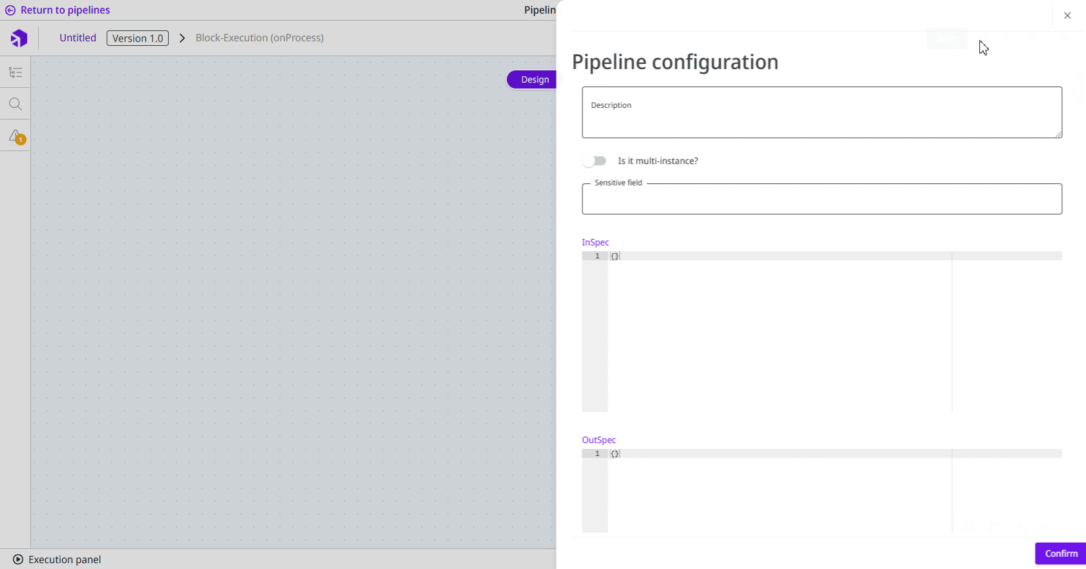The image size is (1086, 569).
Task: Click the purple app logo icon
Action: pos(19,38)
